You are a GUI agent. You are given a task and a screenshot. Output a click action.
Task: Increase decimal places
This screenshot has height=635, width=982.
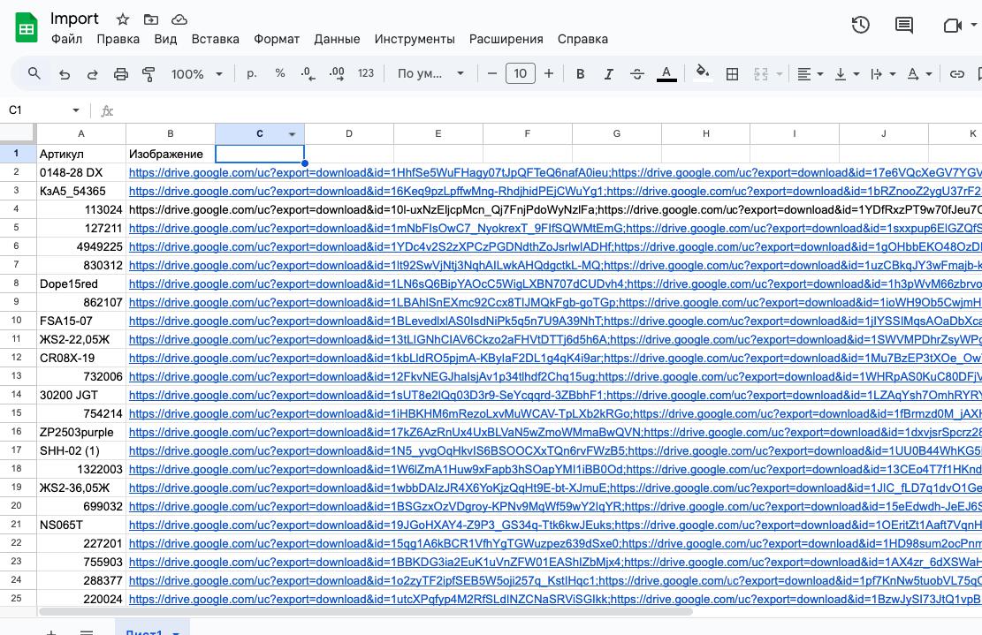336,74
